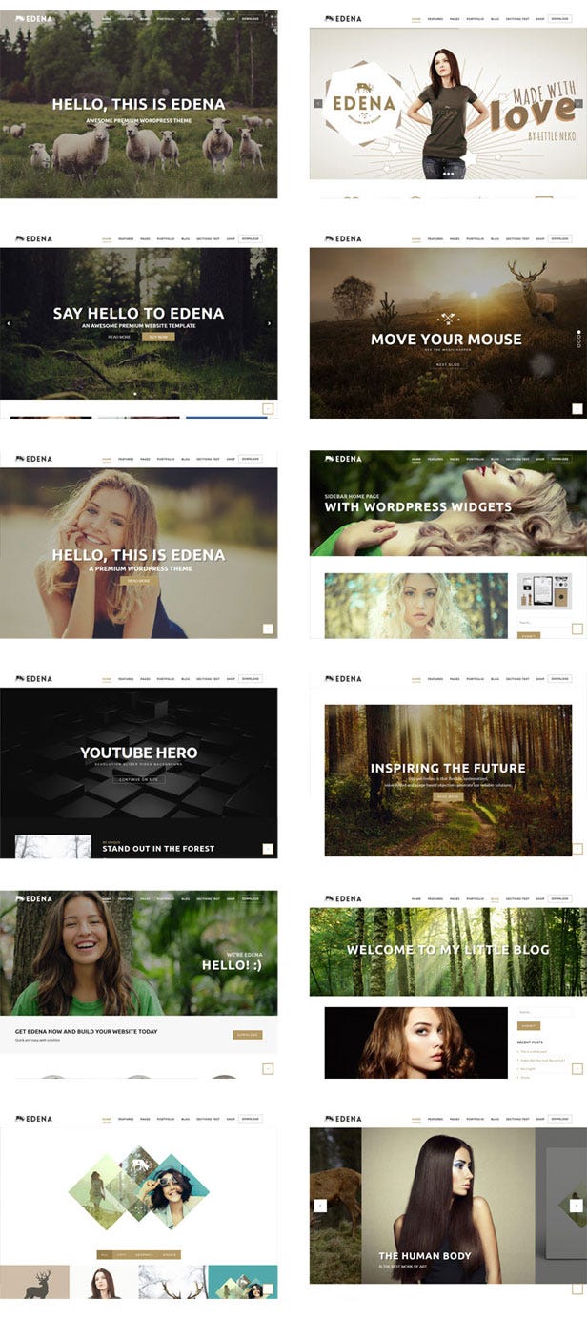Click gold Download button beside Get Edena Now
This screenshot has height=1320, width=587.
pyautogui.click(x=247, y=1035)
